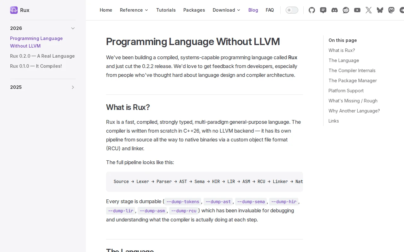Jump to 'The Package Manager' outline link

click(x=353, y=81)
